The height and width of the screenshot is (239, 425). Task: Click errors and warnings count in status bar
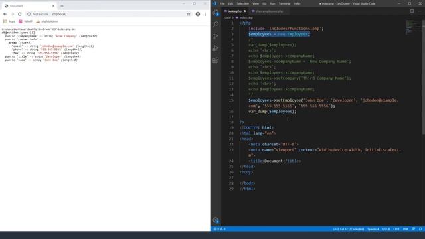[220, 229]
